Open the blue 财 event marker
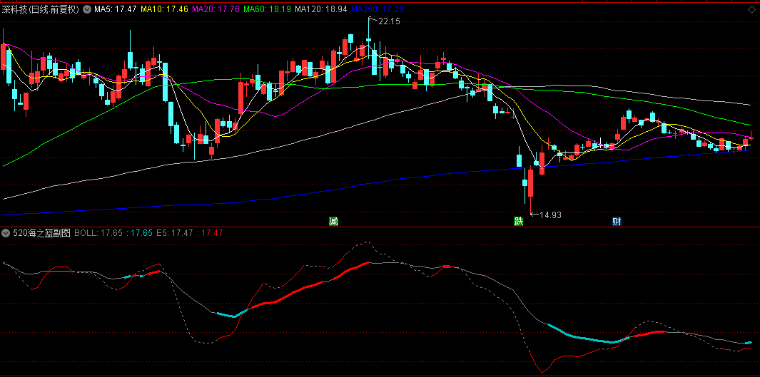This screenshot has width=760, height=377. pyautogui.click(x=617, y=222)
